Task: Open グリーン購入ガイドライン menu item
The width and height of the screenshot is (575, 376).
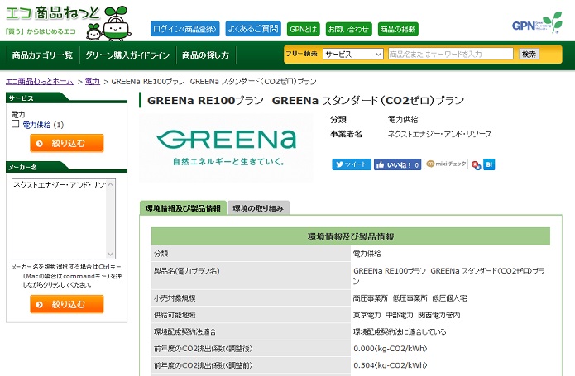Action: (x=127, y=55)
